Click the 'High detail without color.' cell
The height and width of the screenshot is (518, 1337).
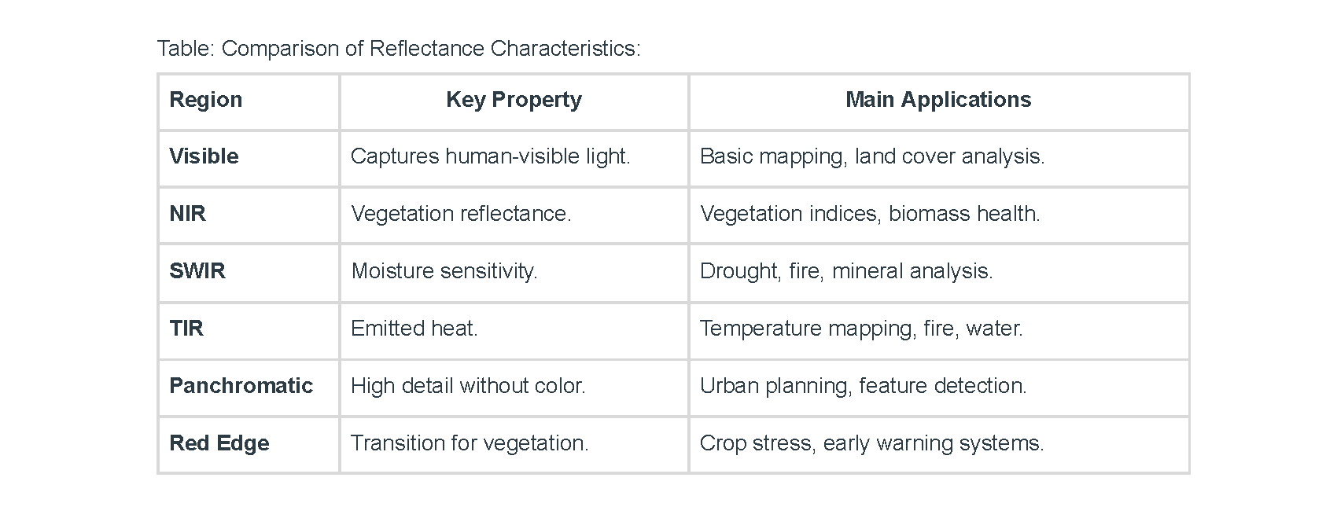coord(468,386)
